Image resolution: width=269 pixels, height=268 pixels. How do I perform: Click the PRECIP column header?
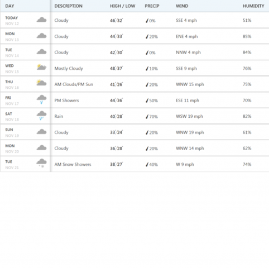152,6
